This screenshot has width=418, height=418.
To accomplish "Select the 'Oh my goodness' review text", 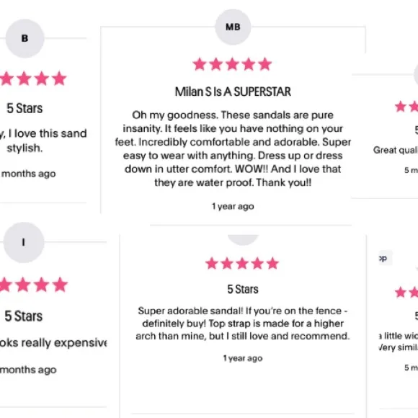I will [x=233, y=148].
